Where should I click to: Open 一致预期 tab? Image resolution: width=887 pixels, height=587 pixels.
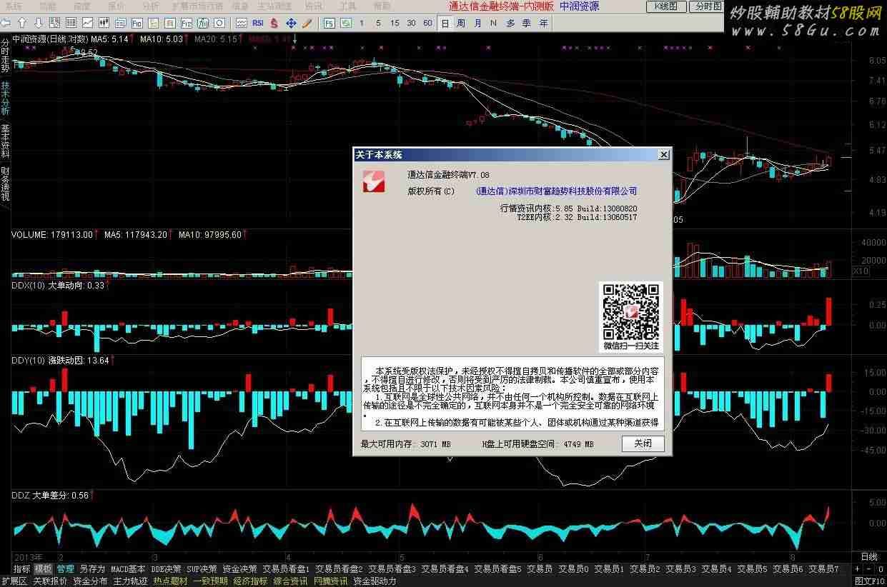coord(210,581)
